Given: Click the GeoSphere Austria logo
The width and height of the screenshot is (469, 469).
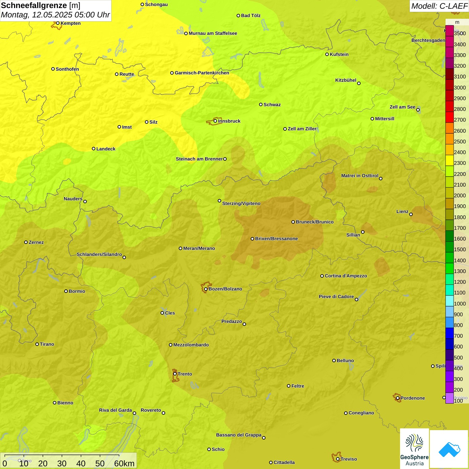Looking at the screenshot, I should (x=414, y=449).
